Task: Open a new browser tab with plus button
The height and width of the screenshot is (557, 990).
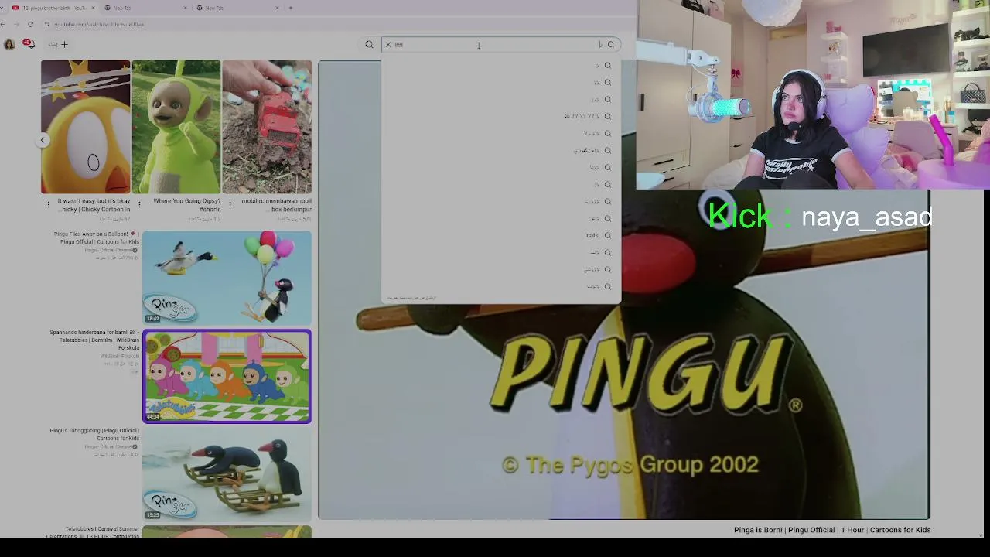Action: [291, 8]
